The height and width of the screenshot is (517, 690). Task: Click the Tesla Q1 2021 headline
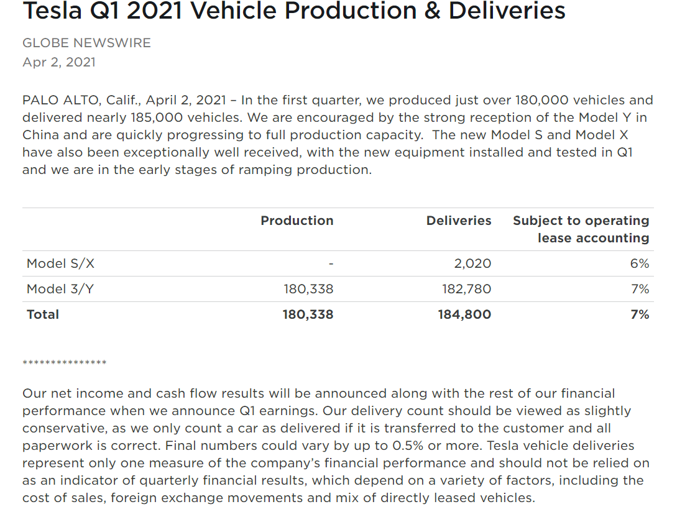pos(294,11)
